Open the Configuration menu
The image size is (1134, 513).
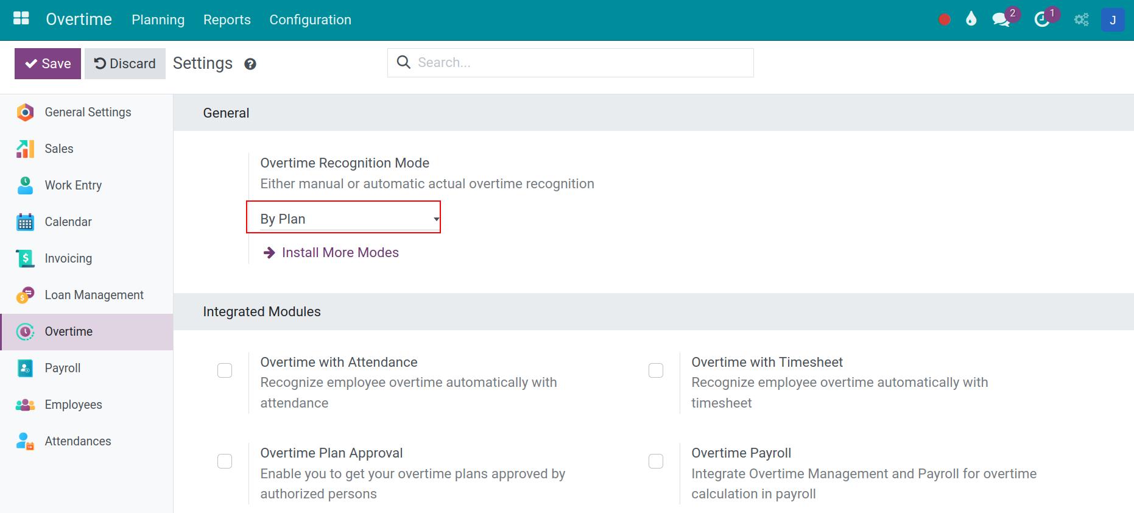click(x=310, y=20)
